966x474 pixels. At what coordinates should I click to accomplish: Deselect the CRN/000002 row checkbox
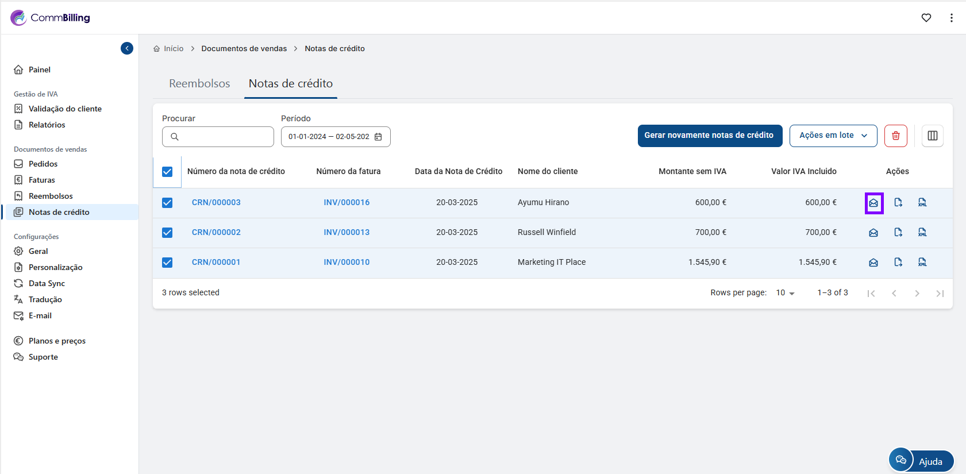(167, 233)
